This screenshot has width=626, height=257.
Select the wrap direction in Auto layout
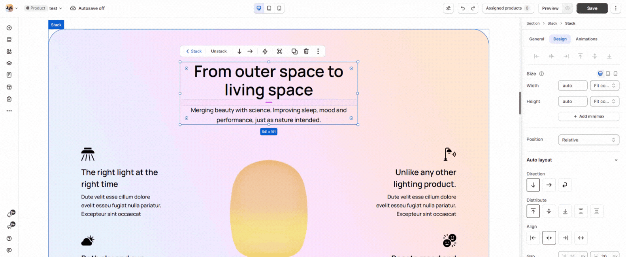(x=565, y=185)
